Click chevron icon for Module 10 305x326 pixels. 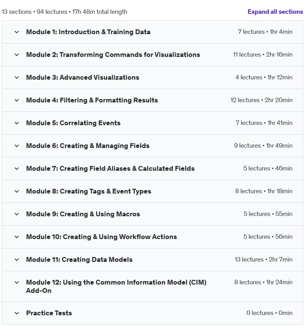click(17, 237)
